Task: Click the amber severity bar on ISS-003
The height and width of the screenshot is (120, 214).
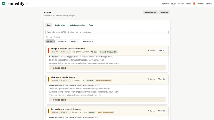Action: coord(48,111)
